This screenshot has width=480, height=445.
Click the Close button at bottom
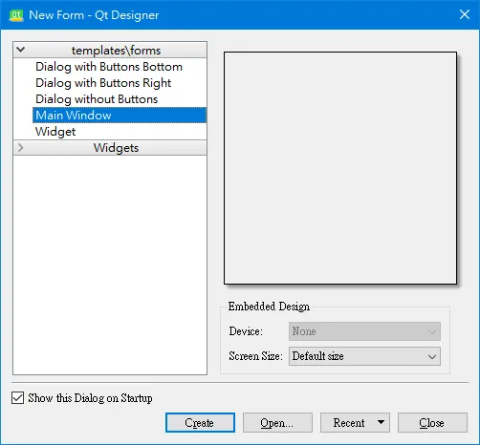point(432,423)
